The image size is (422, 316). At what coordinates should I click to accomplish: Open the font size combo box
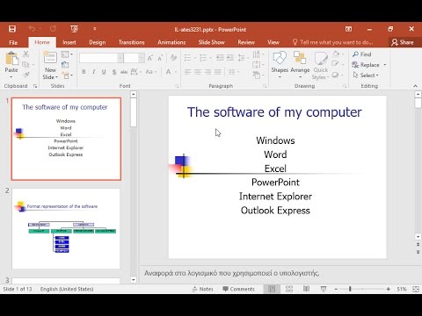click(x=134, y=58)
